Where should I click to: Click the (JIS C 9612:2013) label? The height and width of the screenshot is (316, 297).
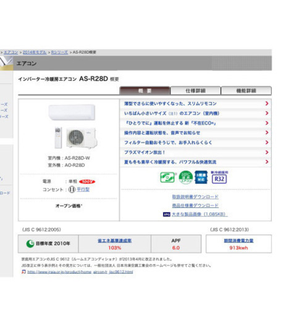(x=230, y=230)
